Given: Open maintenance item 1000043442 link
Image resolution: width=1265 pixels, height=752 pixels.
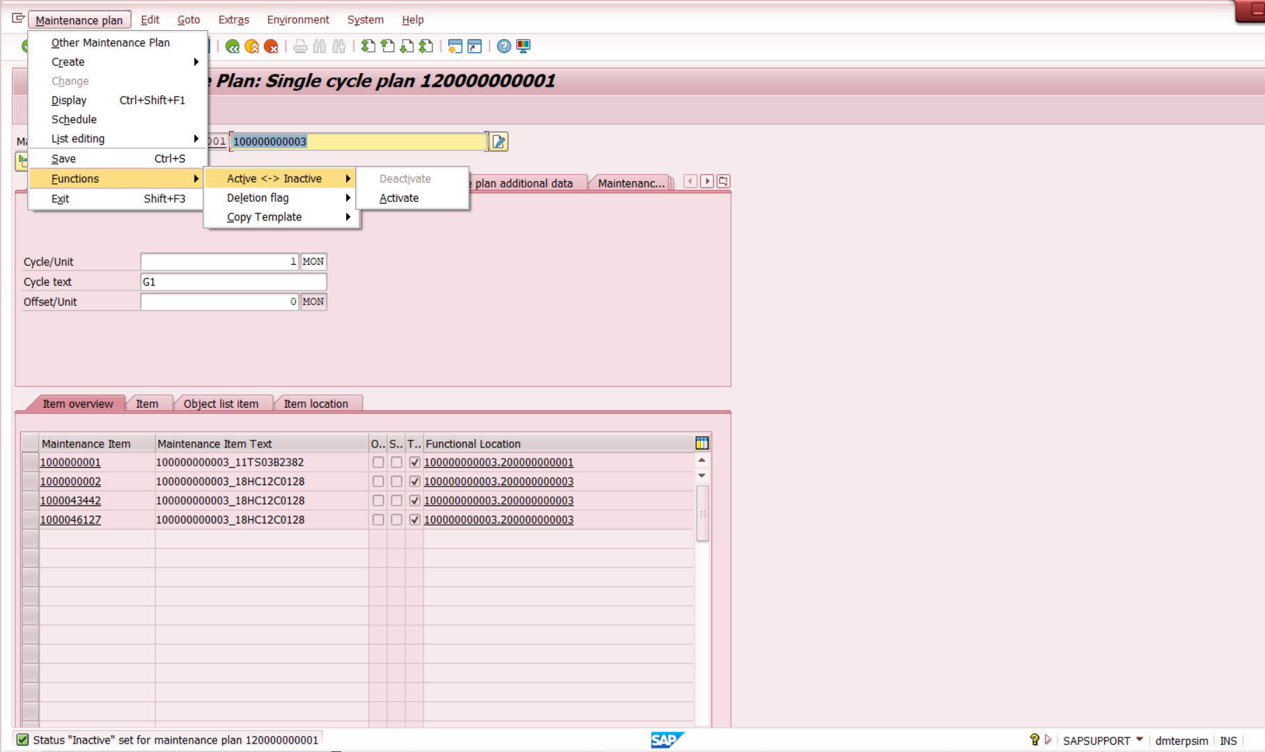Looking at the screenshot, I should [70, 500].
